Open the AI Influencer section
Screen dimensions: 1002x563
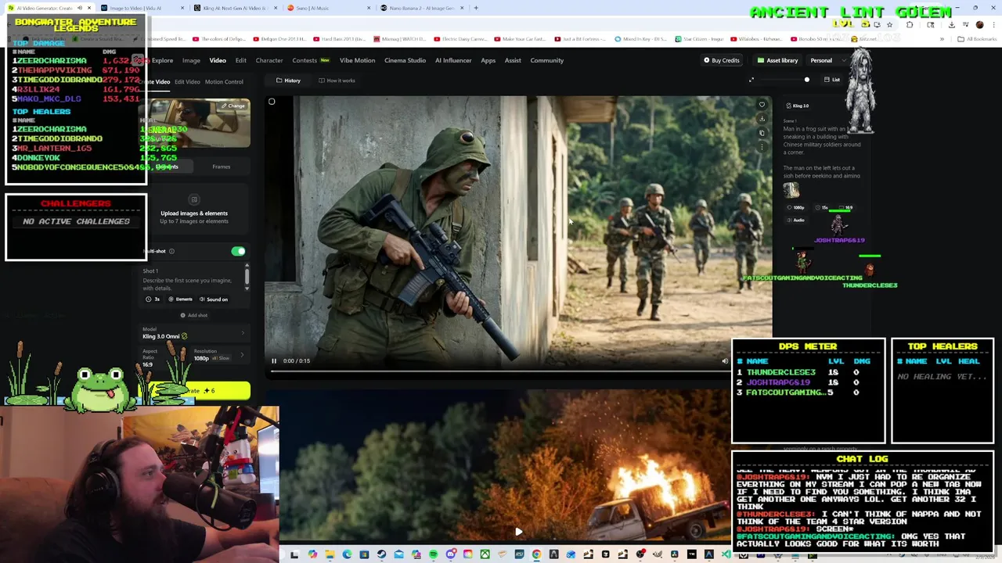click(x=453, y=60)
